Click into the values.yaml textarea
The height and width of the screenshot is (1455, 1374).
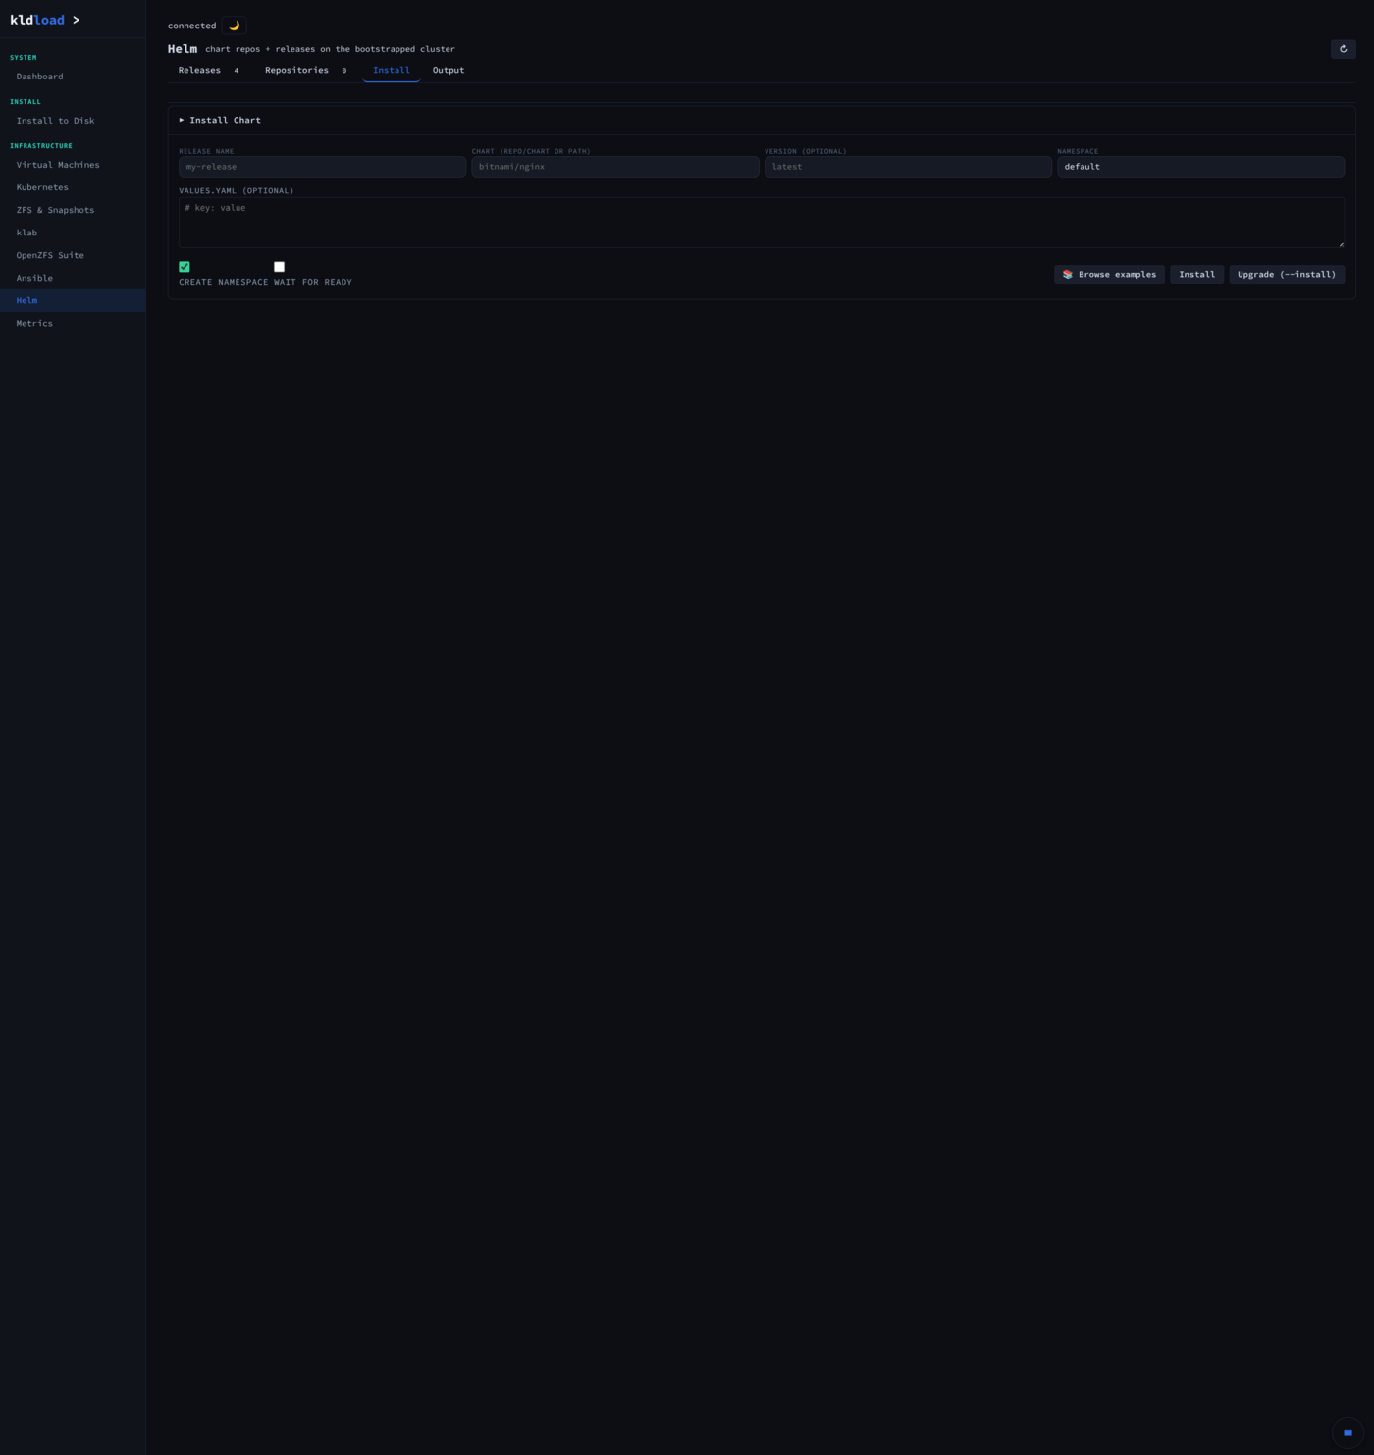point(762,223)
